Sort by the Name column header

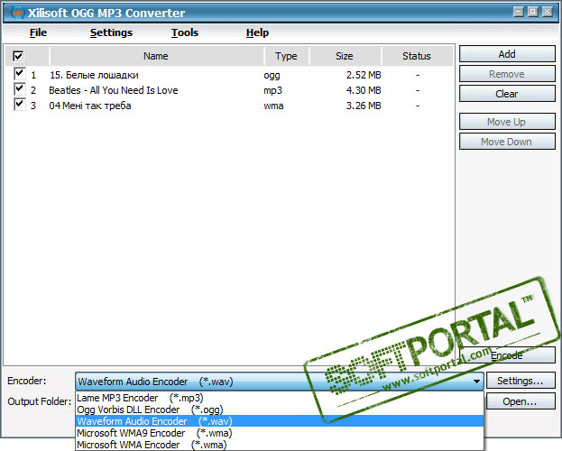156,56
